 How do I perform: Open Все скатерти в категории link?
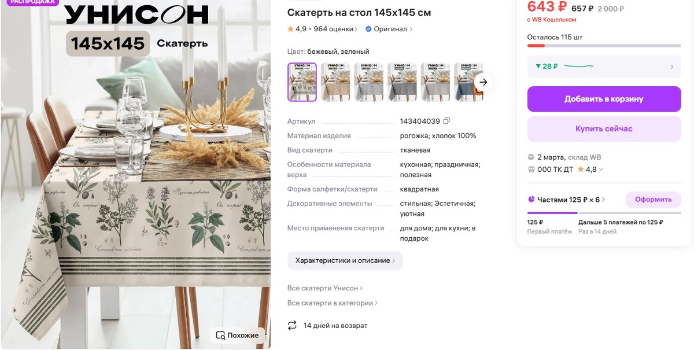tap(333, 303)
